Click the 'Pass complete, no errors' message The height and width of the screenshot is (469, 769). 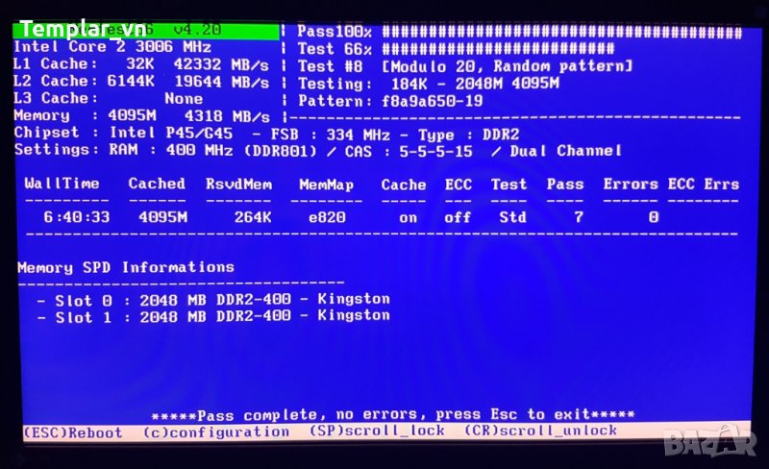coord(392,415)
